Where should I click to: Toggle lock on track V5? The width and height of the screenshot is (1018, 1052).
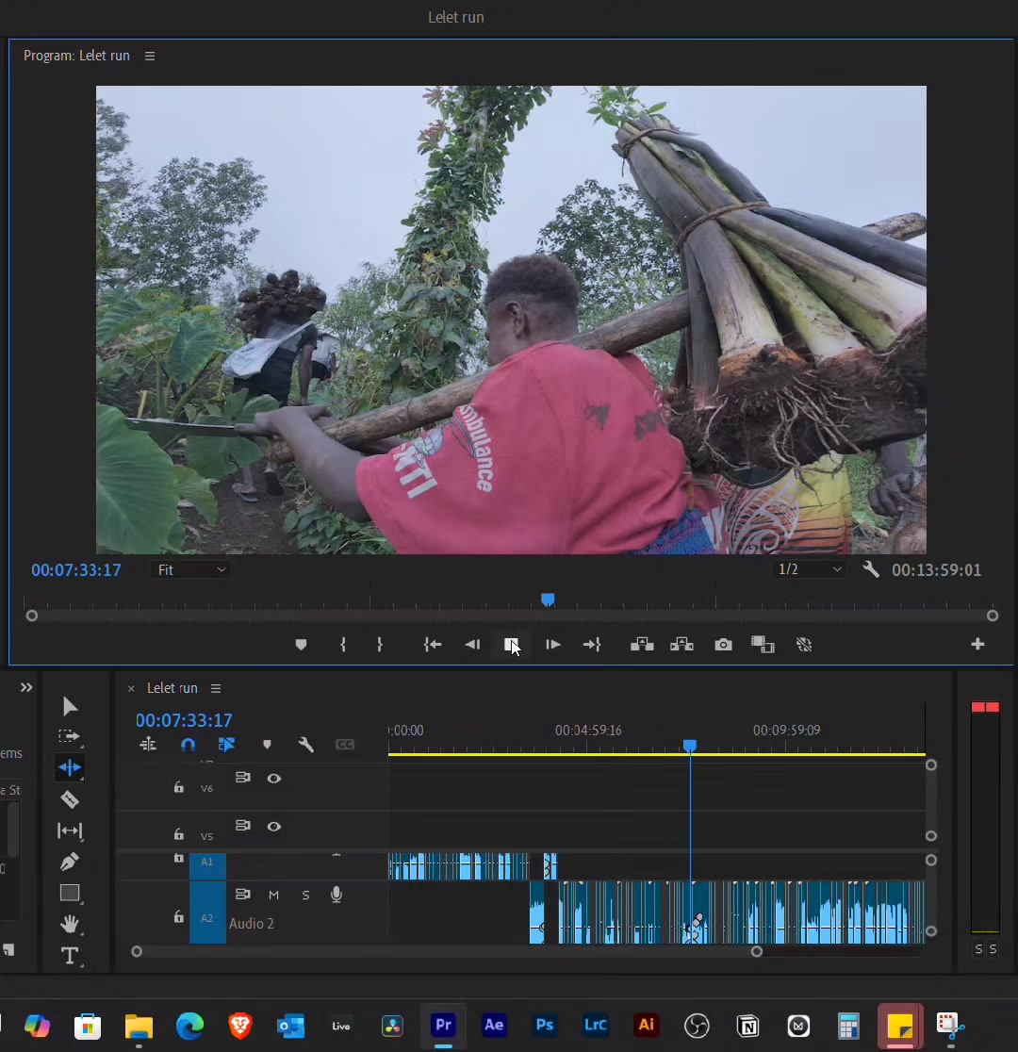(178, 834)
